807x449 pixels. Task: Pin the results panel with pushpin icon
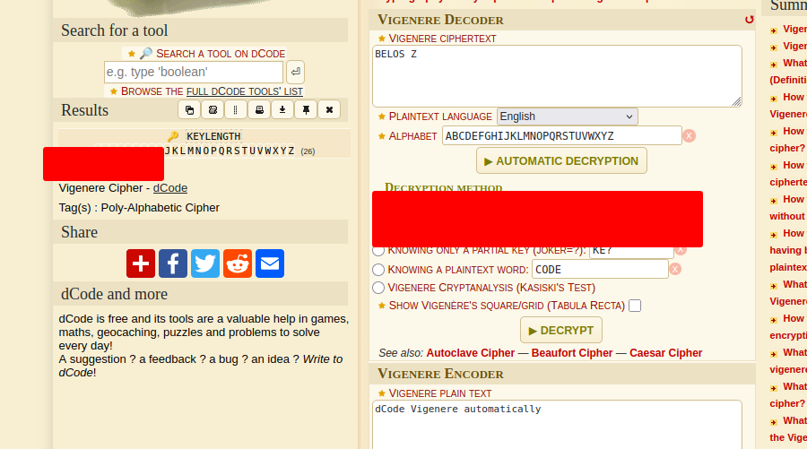(x=307, y=109)
